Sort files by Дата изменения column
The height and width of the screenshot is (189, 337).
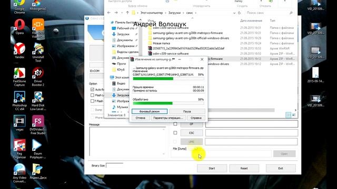(x=251, y=20)
